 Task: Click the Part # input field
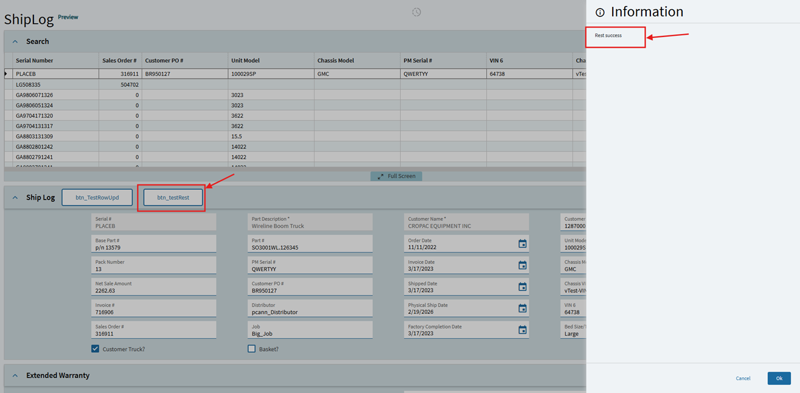pyautogui.click(x=310, y=243)
